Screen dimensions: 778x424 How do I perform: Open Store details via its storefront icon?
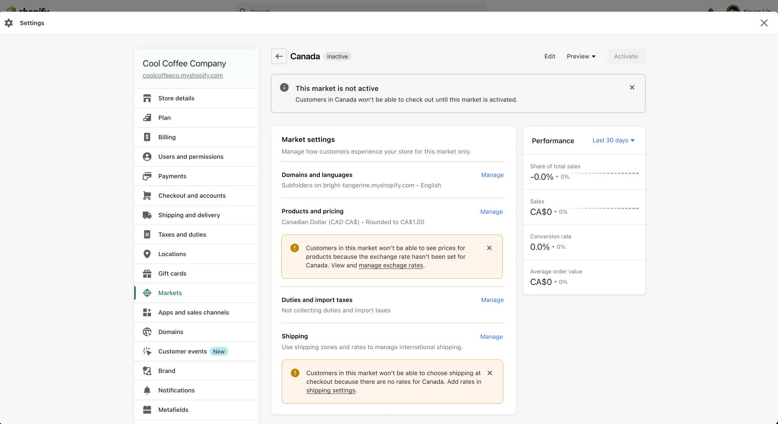tap(147, 98)
